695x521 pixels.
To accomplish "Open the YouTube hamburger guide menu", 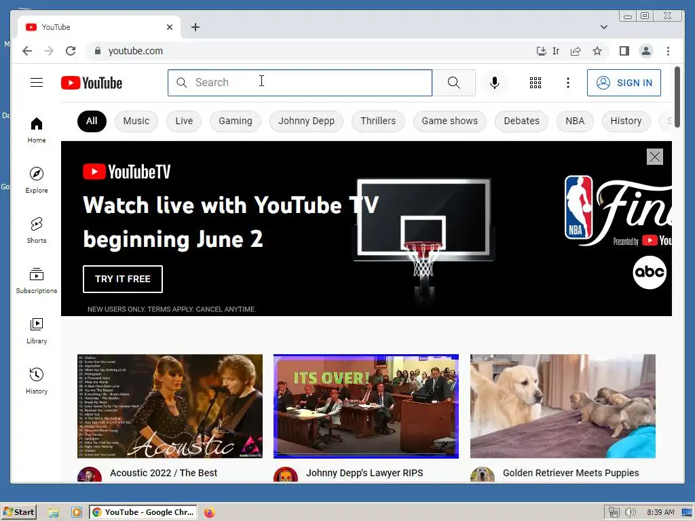I will coord(37,82).
